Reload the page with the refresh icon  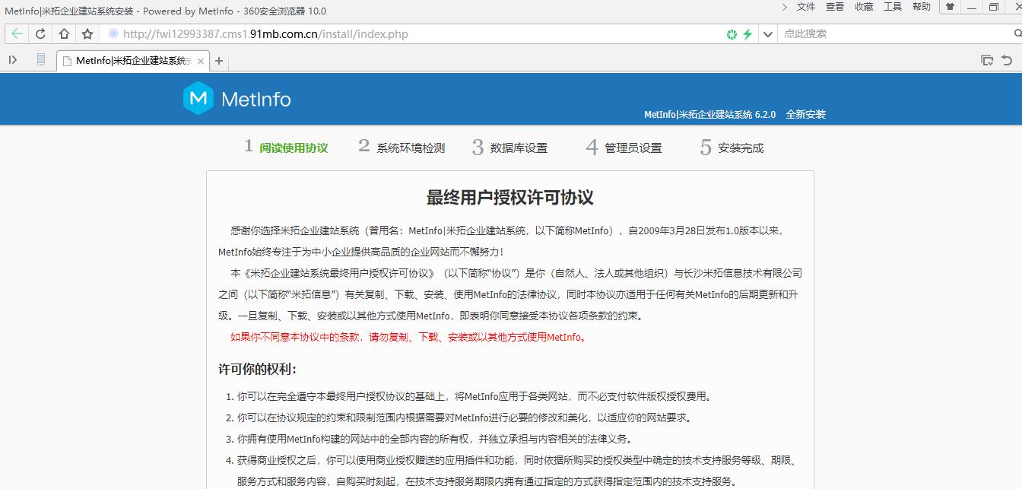40,34
